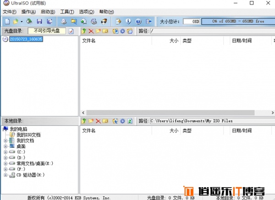Sort disc list by 文件名 column
Screen dimensions: 275x200
tap(116, 41)
